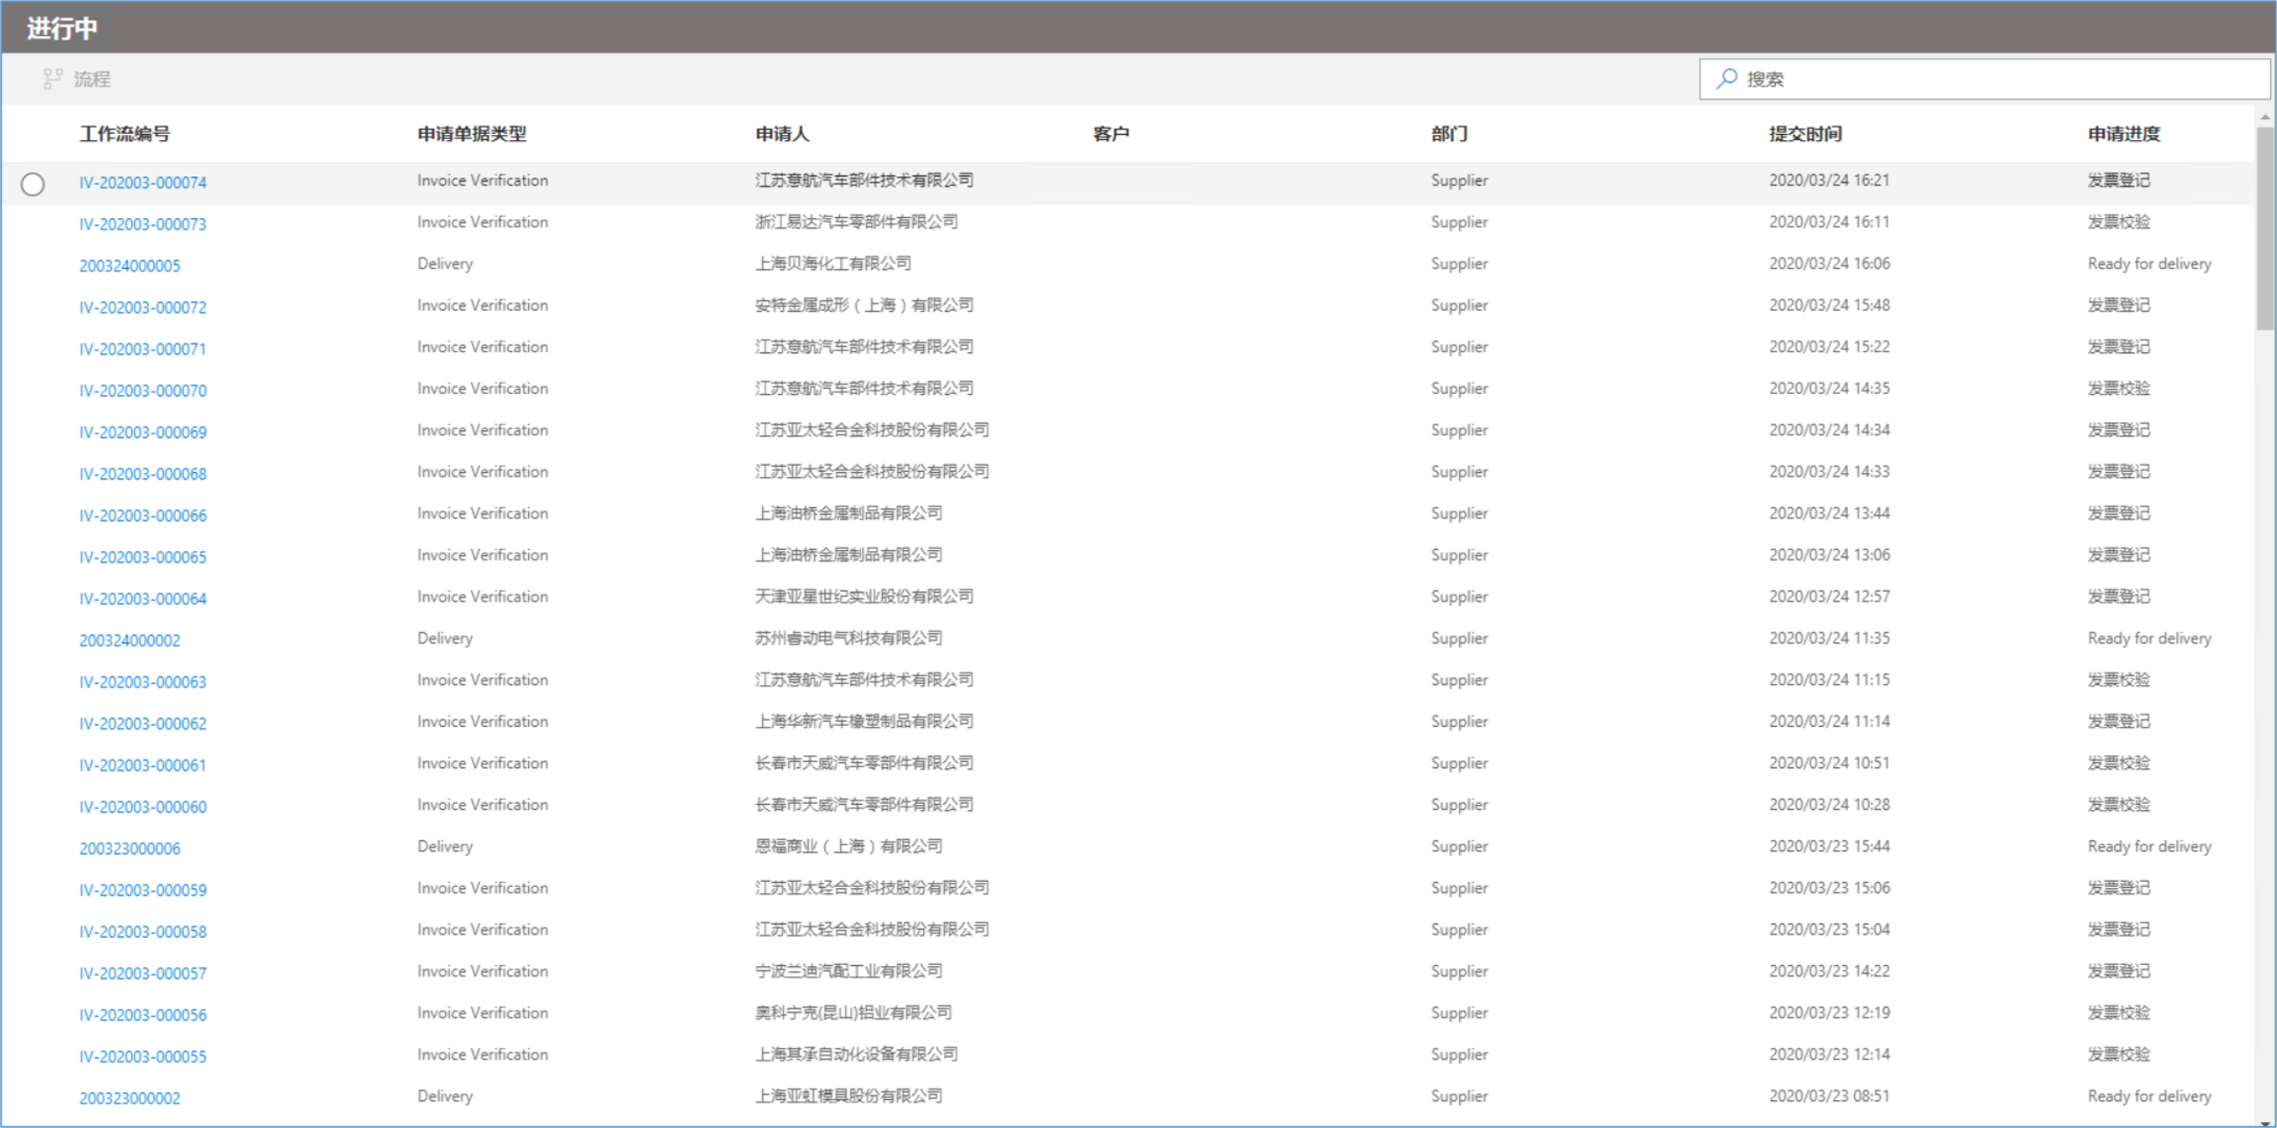Open workflow IV-202003-000068
This screenshot has width=2277, height=1128.
144,473
